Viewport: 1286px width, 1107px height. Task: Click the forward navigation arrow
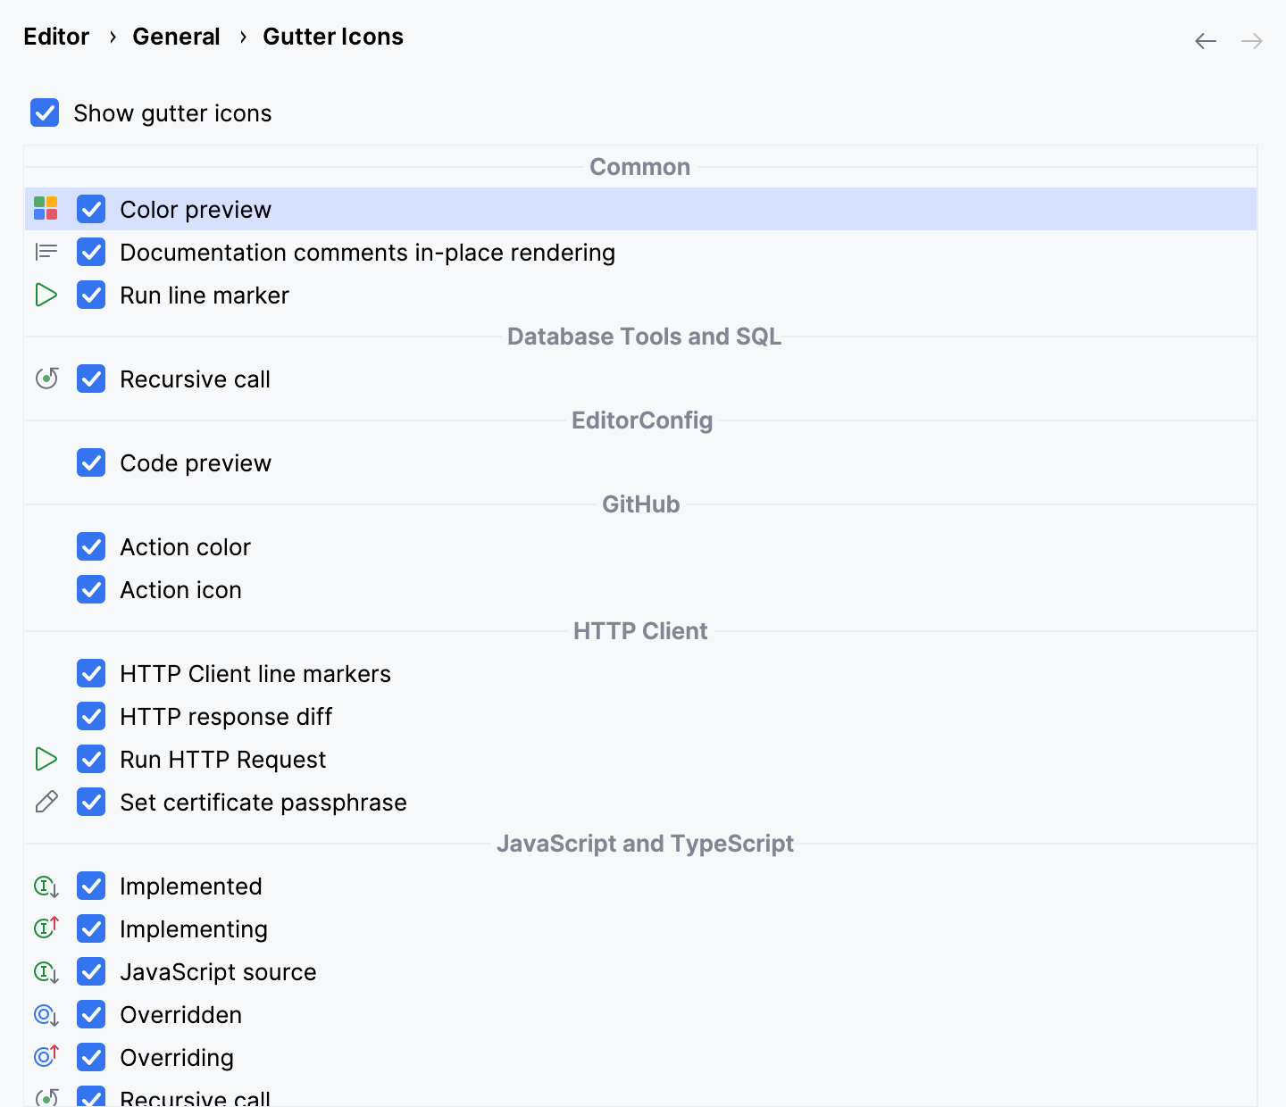(1251, 40)
